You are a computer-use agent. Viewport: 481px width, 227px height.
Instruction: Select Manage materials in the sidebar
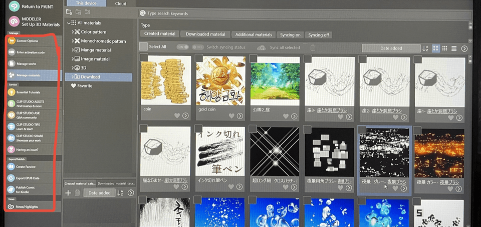click(x=34, y=75)
